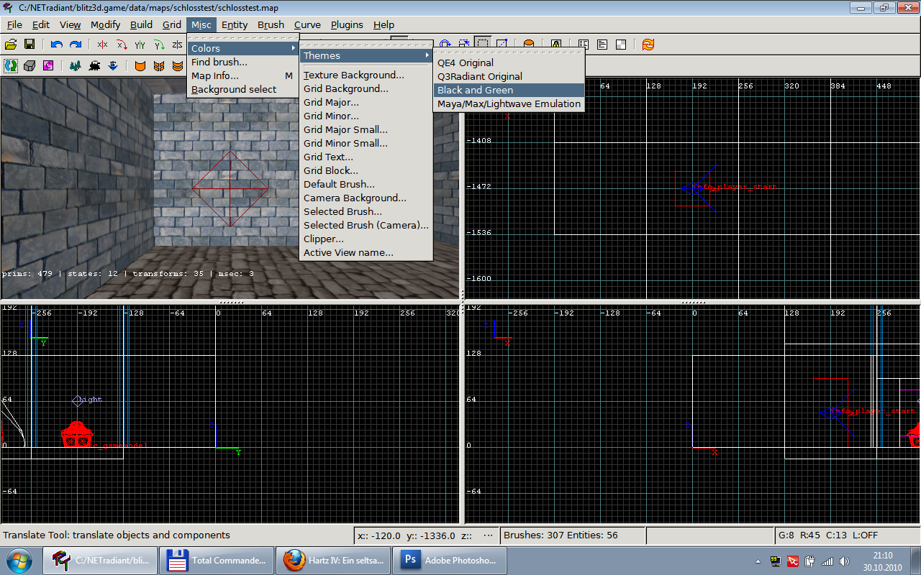Click the Redo arrow icon
921x575 pixels.
tap(75, 45)
